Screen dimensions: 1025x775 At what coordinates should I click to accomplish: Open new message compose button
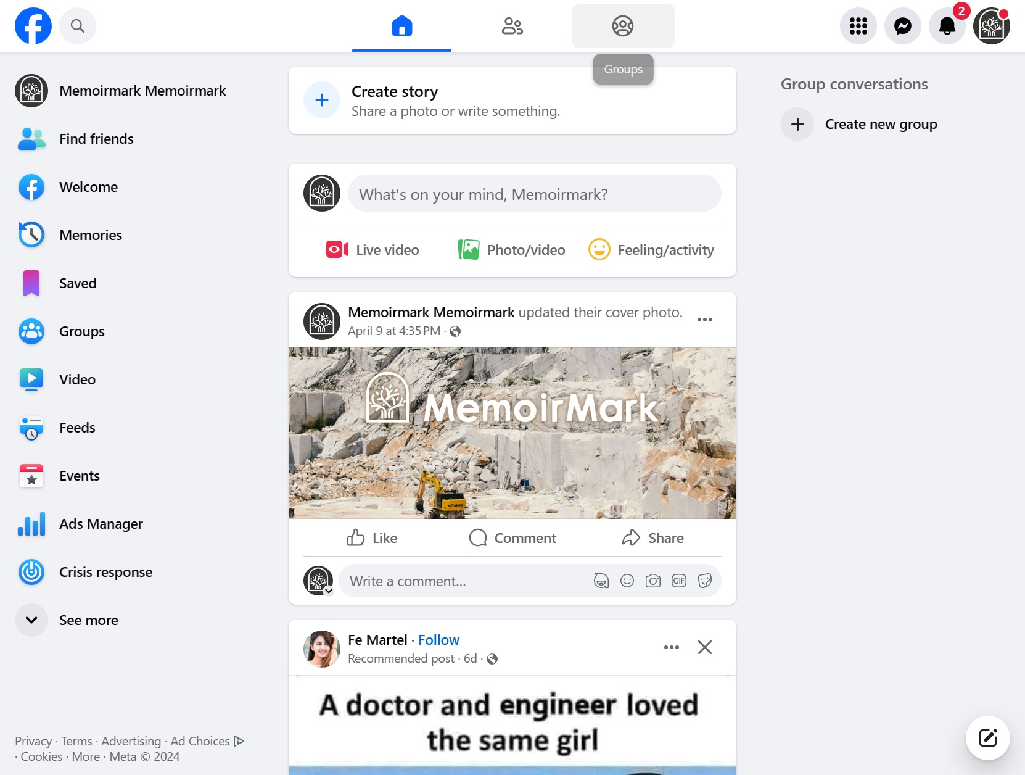[988, 738]
